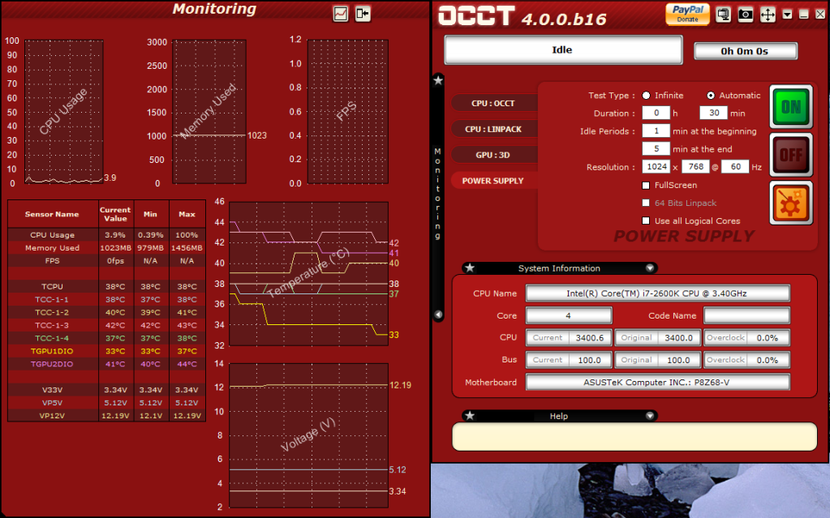830x518 pixels.
Task: Click the refresh rate Hz field
Action: click(x=735, y=167)
